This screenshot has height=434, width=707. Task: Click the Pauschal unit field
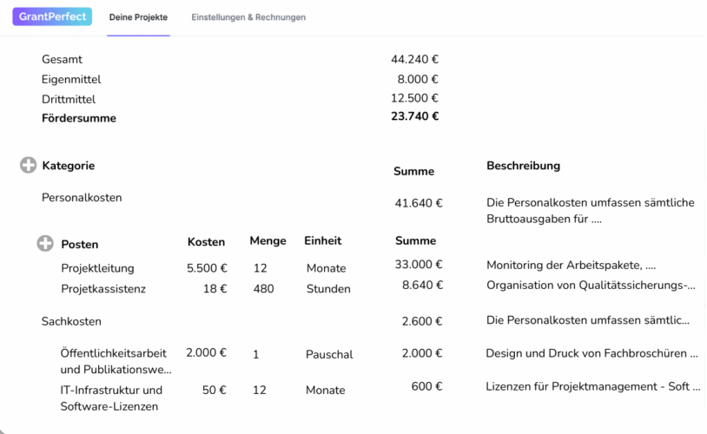pos(329,354)
